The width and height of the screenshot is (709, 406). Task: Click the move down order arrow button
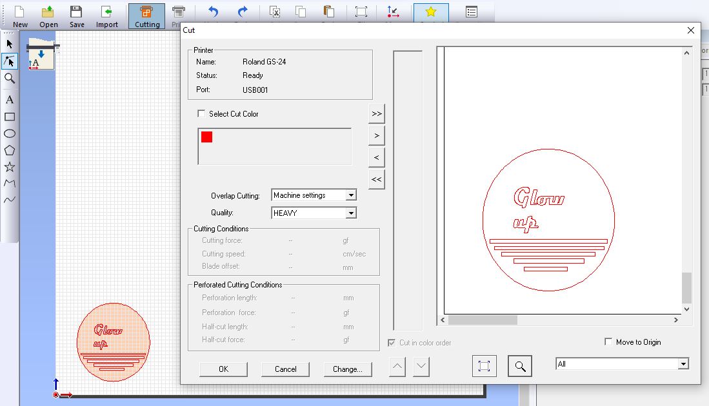(421, 366)
